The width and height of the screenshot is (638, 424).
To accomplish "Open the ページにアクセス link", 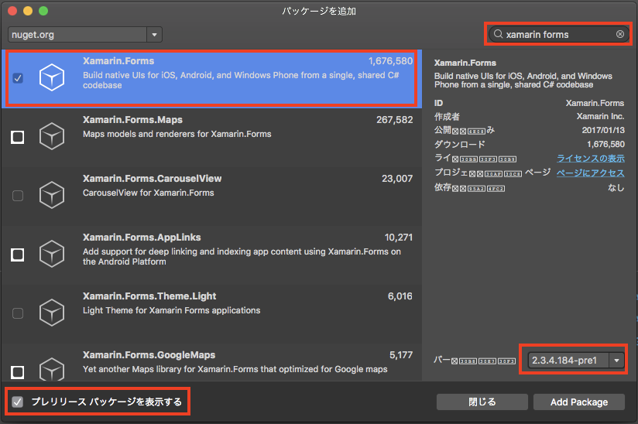I will pos(591,173).
